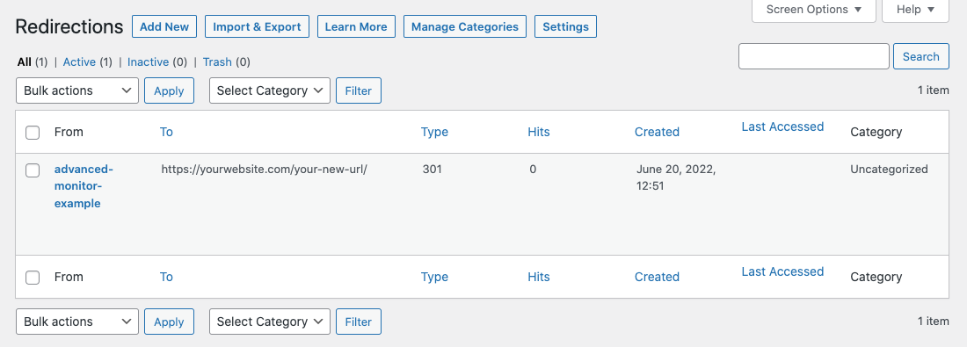
Task: Sort by Created column in header
Action: [x=657, y=132]
